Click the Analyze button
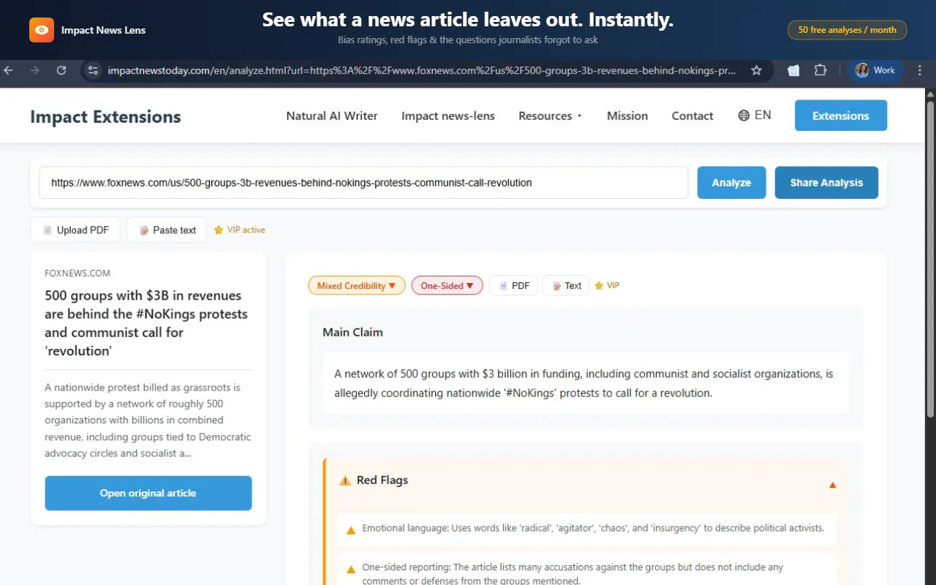The width and height of the screenshot is (936, 585). point(731,183)
